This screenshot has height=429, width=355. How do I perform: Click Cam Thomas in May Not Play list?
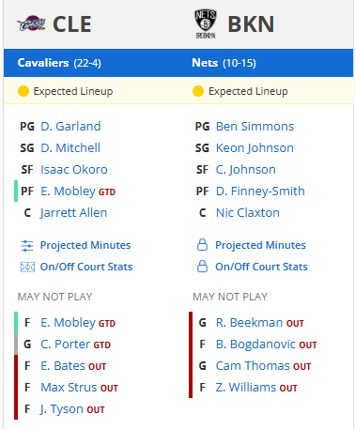[x=253, y=366]
